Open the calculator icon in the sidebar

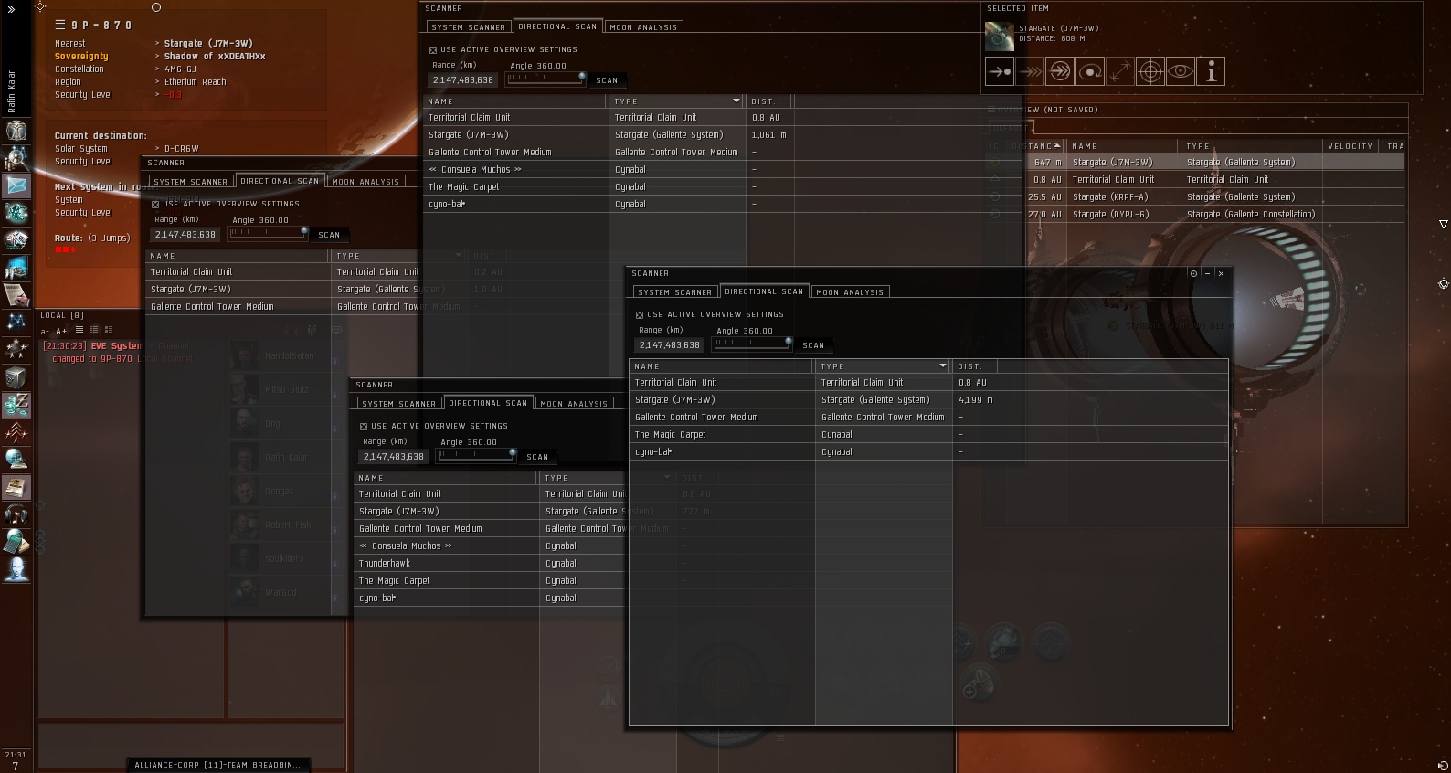tap(16, 541)
